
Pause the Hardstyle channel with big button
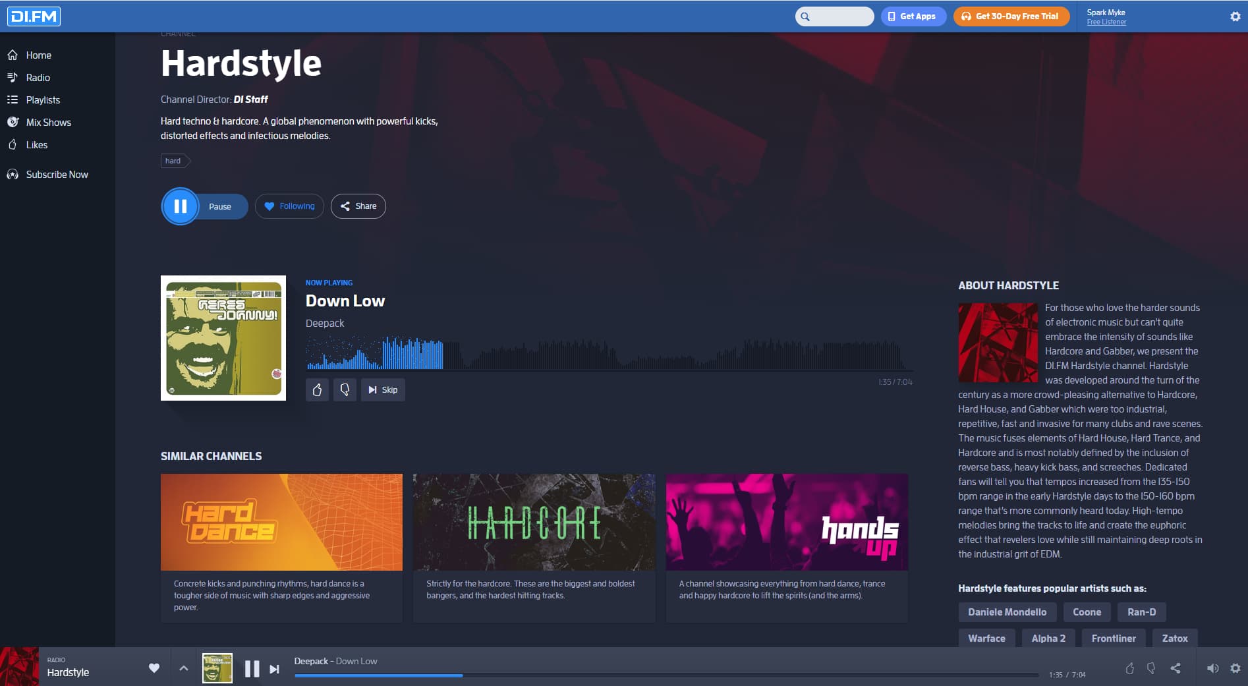(180, 206)
